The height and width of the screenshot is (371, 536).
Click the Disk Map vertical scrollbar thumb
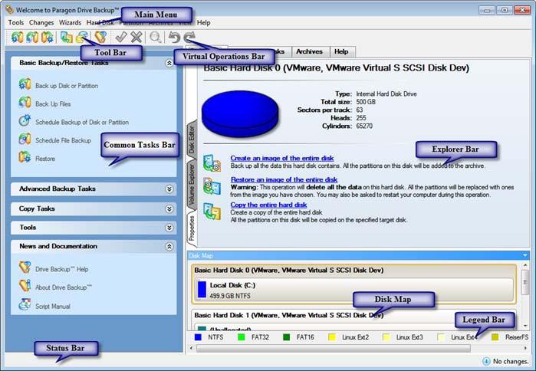(x=524, y=282)
